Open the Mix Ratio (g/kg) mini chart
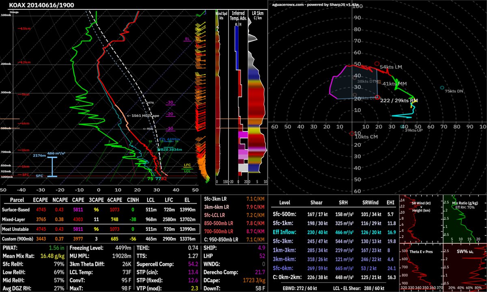The image size is (487, 292). 464,219
